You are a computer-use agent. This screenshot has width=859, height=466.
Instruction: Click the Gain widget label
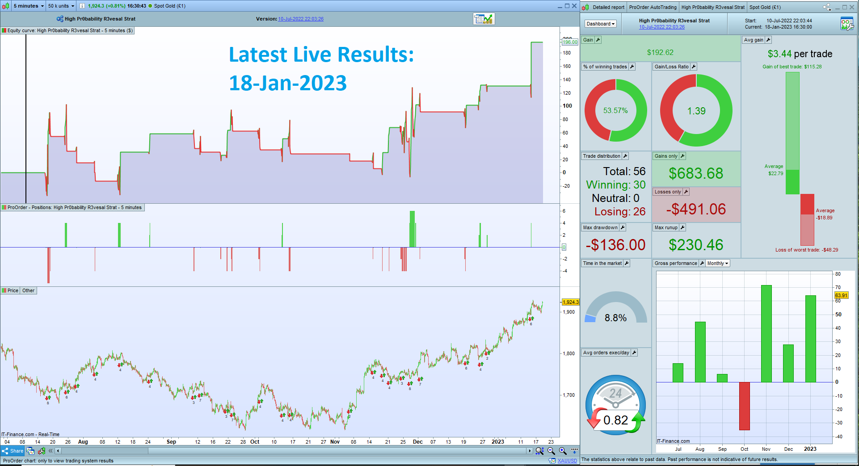pos(588,40)
